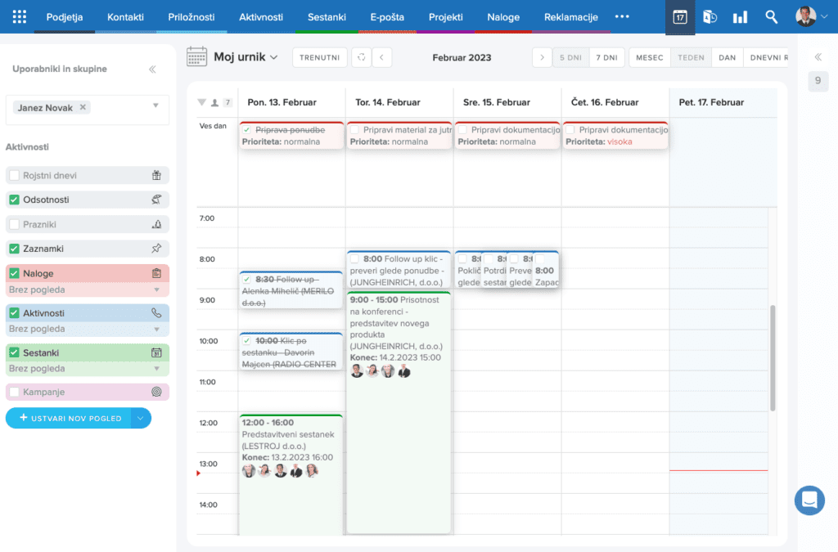Open the chat support bubble
Viewport: 838px width, 552px height.
point(809,500)
